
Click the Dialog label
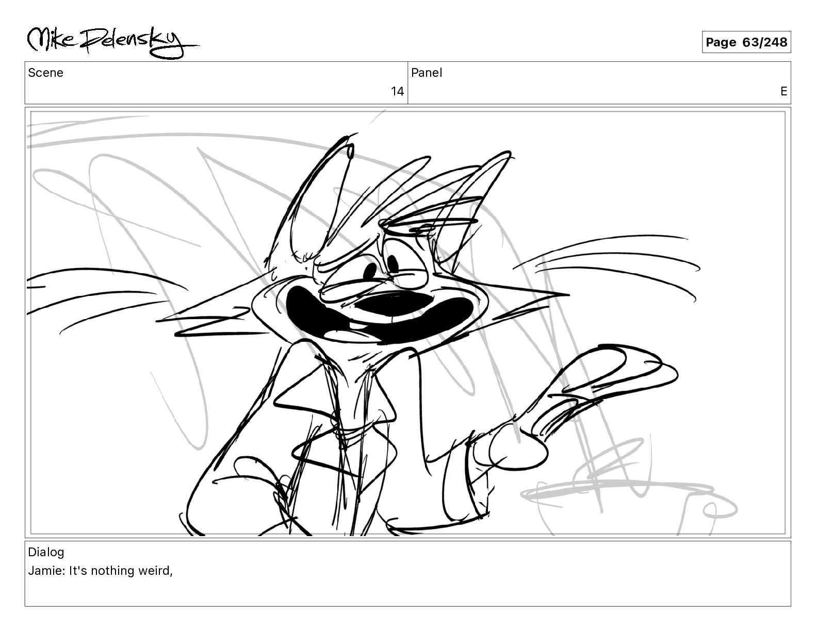coord(46,552)
